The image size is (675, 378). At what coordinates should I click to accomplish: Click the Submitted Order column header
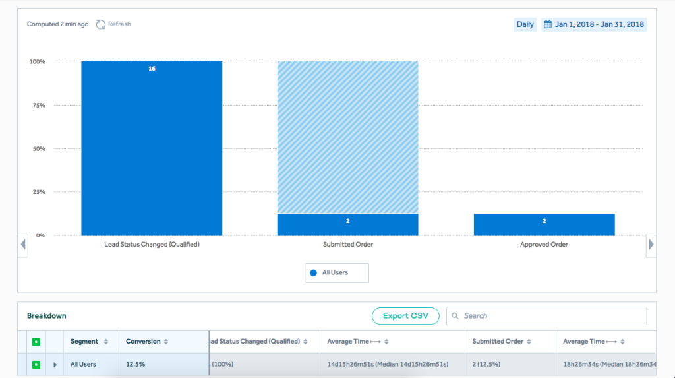click(510, 341)
